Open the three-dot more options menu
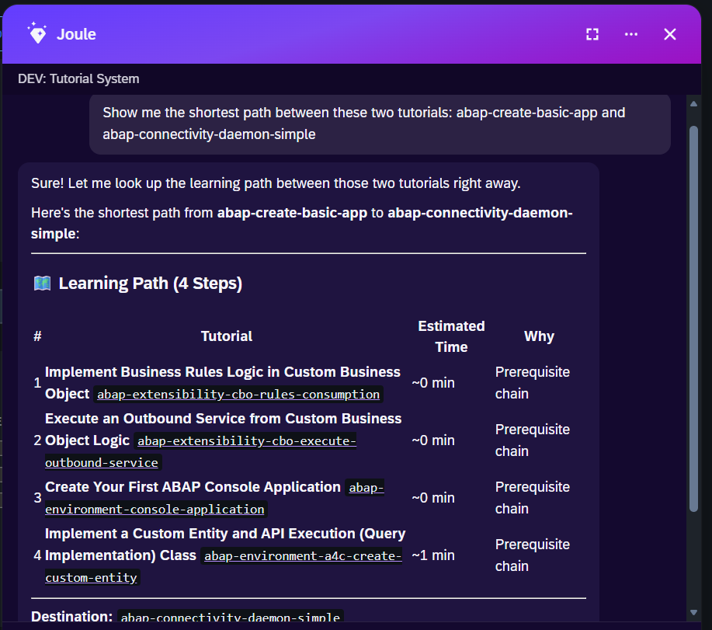The height and width of the screenshot is (630, 712). pos(630,34)
